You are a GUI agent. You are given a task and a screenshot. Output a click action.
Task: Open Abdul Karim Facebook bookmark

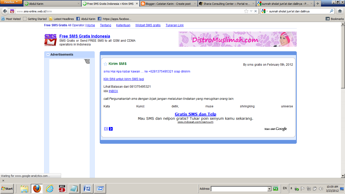[x=86, y=19]
